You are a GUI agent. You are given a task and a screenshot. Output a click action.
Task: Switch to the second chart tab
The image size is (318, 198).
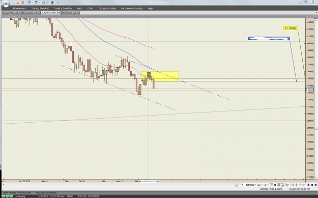[x=31, y=13]
